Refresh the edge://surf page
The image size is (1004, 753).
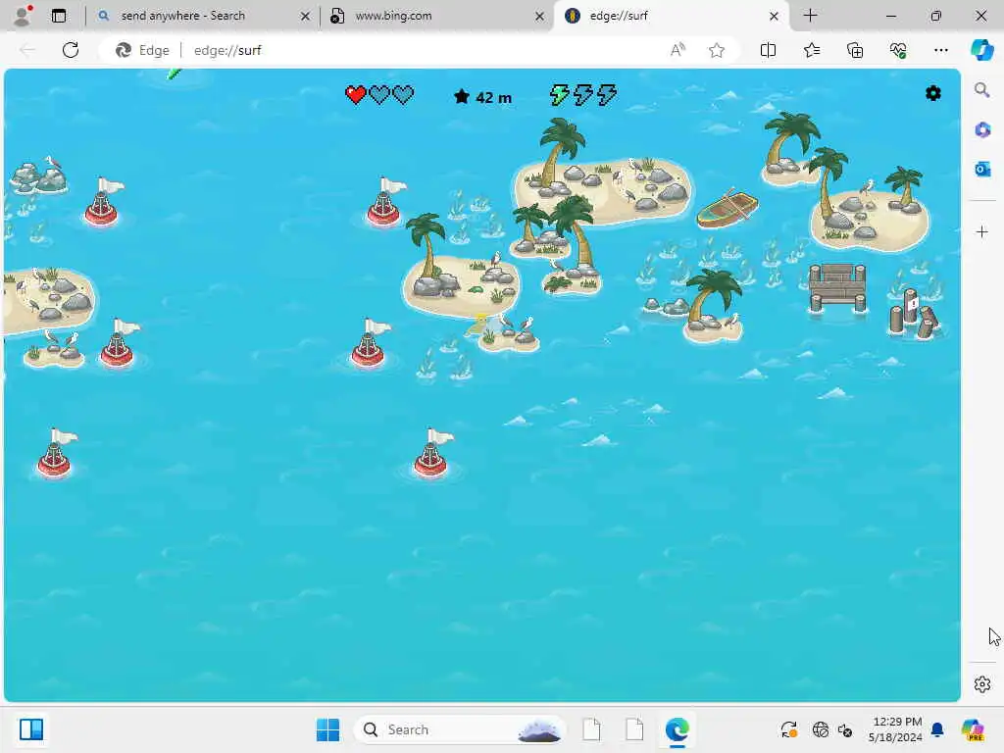pos(71,50)
